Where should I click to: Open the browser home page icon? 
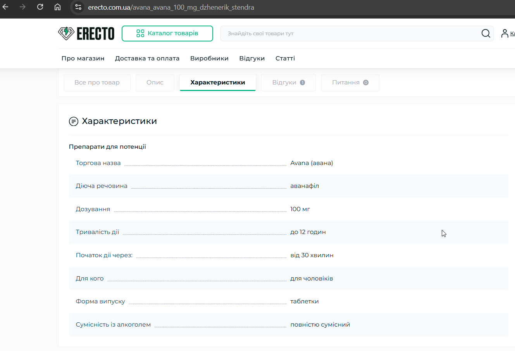[x=57, y=7]
